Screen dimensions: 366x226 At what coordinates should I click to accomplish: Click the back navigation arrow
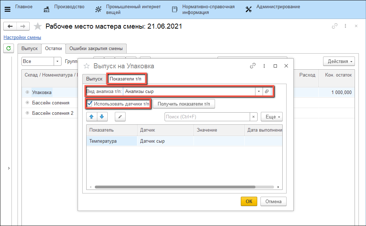click(10, 26)
